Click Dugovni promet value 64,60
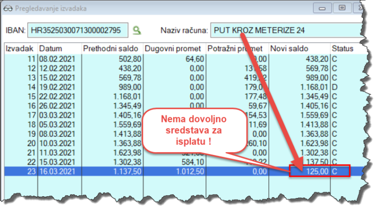 pos(194,59)
